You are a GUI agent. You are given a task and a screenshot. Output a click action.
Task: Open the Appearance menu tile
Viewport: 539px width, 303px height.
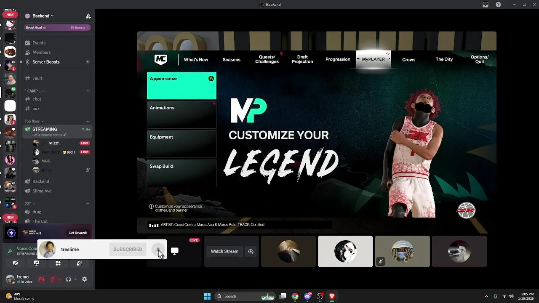181,86
